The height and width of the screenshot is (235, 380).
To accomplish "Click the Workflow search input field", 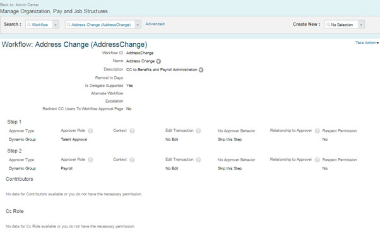I will [39, 25].
